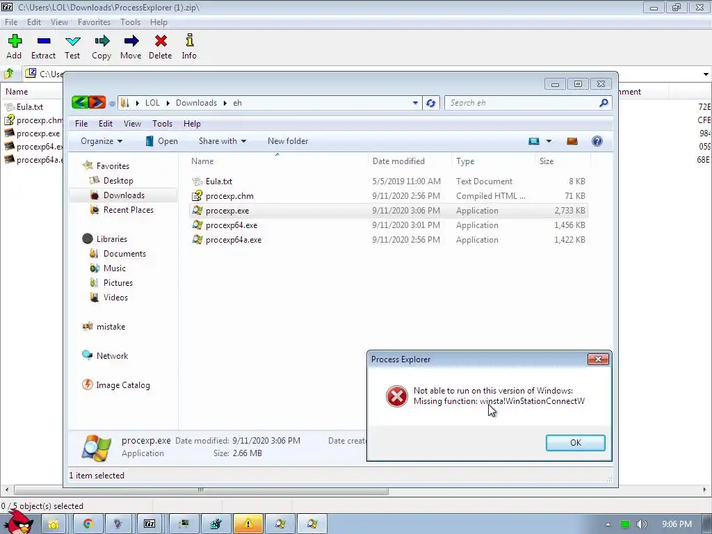Open Recent Places in navigation pane
This screenshot has height=534, width=712.
(128, 210)
